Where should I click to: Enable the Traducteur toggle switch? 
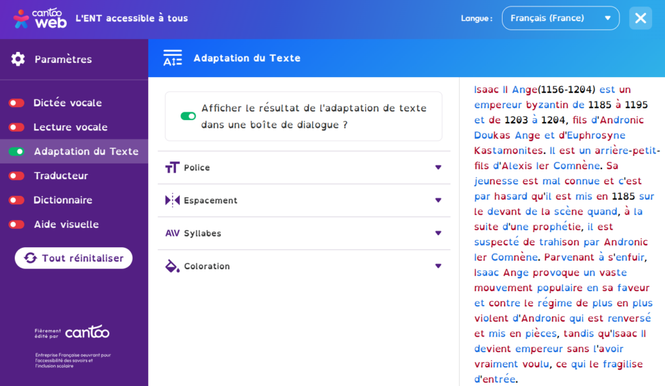coord(17,176)
